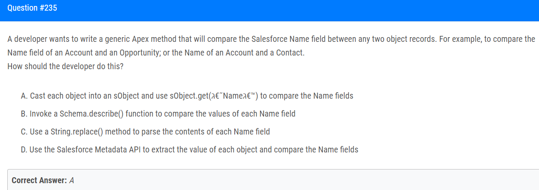Click the Correct Answer label

(39, 181)
